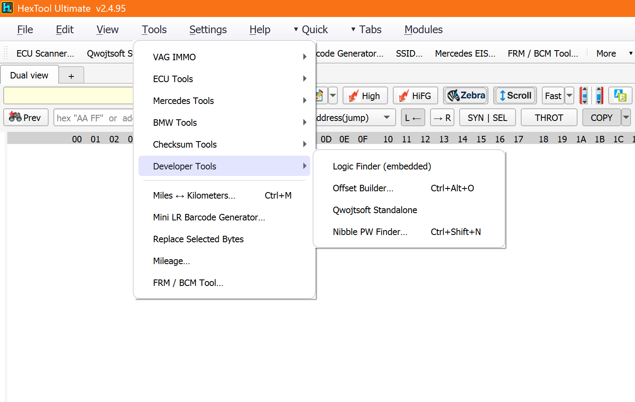Expand the Mercedes Tools submenu
Screen dimensions: 635x402
point(224,101)
